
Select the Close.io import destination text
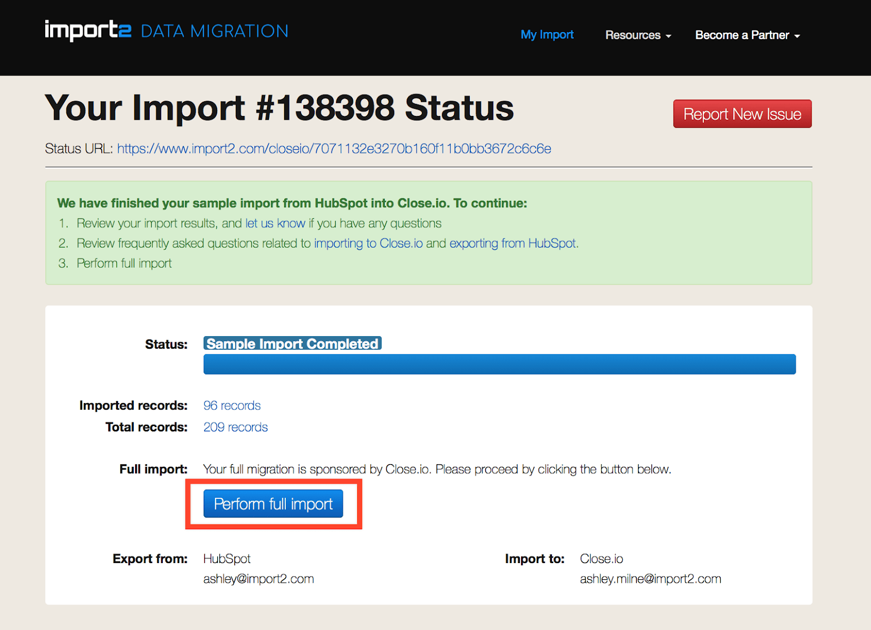602,559
